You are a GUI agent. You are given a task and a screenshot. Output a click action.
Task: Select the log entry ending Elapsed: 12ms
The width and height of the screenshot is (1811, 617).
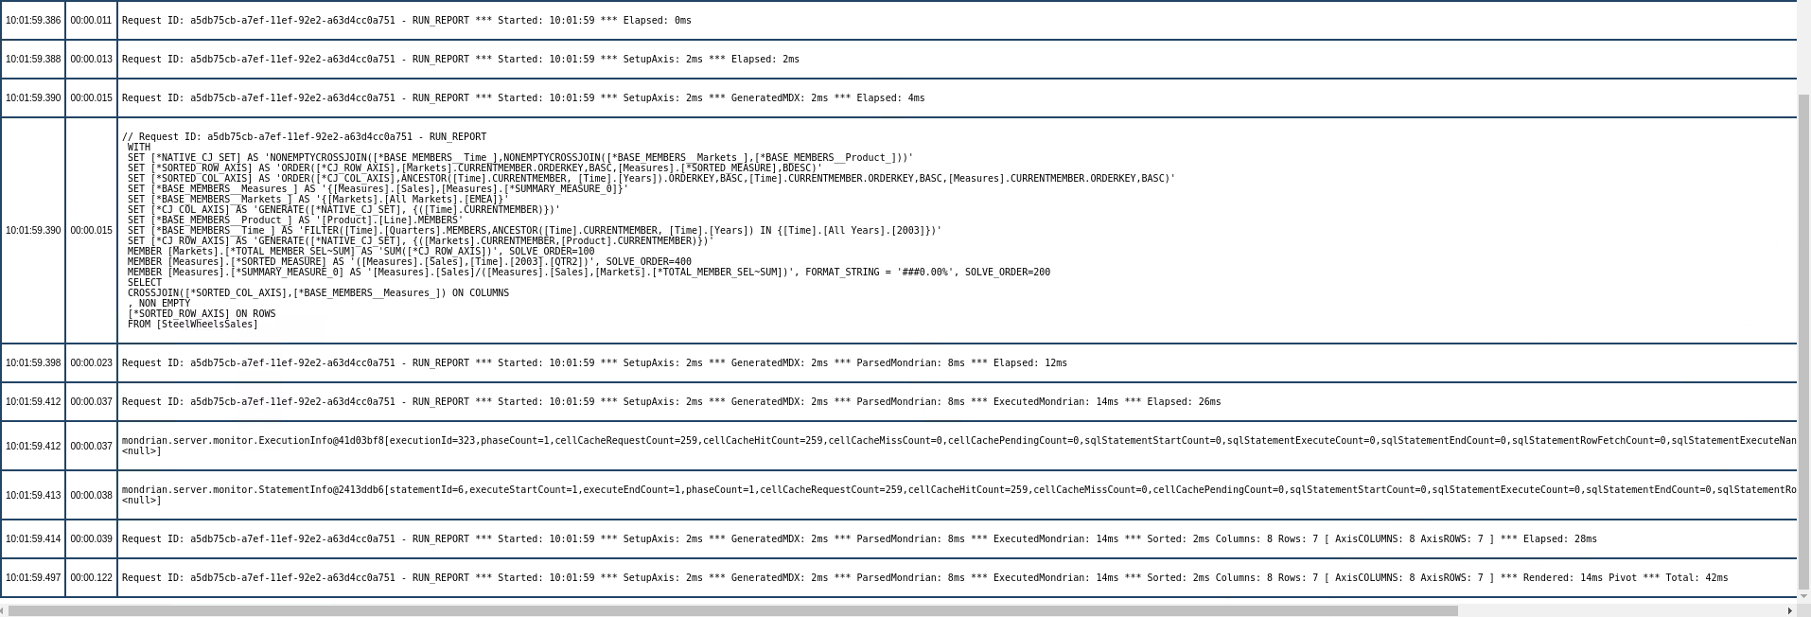click(x=594, y=362)
